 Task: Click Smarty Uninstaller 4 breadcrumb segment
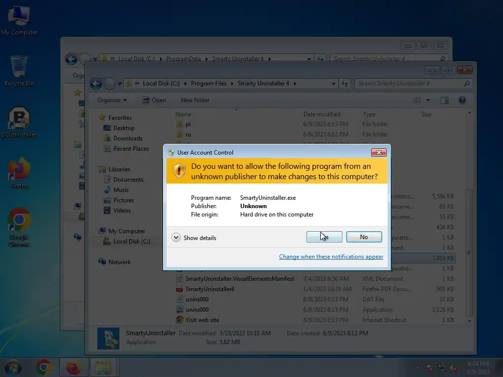(263, 83)
